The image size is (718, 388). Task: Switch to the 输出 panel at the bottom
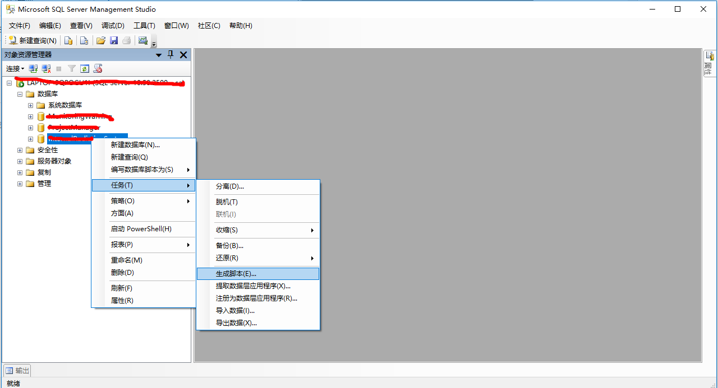(17, 370)
